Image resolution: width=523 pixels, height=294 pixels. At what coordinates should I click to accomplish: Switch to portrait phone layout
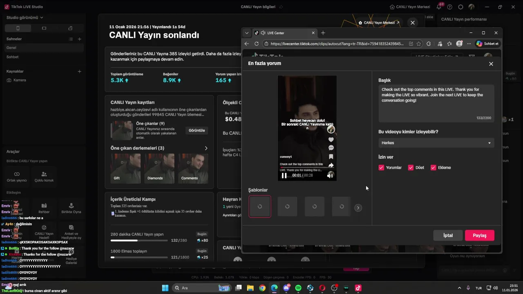coord(18,28)
